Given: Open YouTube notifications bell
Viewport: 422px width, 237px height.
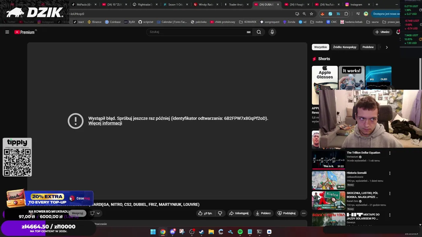Looking at the screenshot, I should pyautogui.click(x=398, y=32).
